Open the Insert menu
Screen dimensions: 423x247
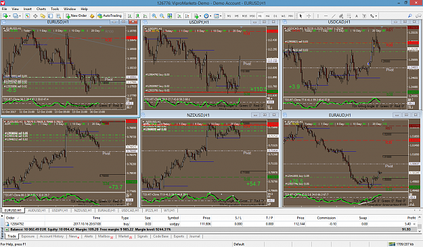click(28, 9)
